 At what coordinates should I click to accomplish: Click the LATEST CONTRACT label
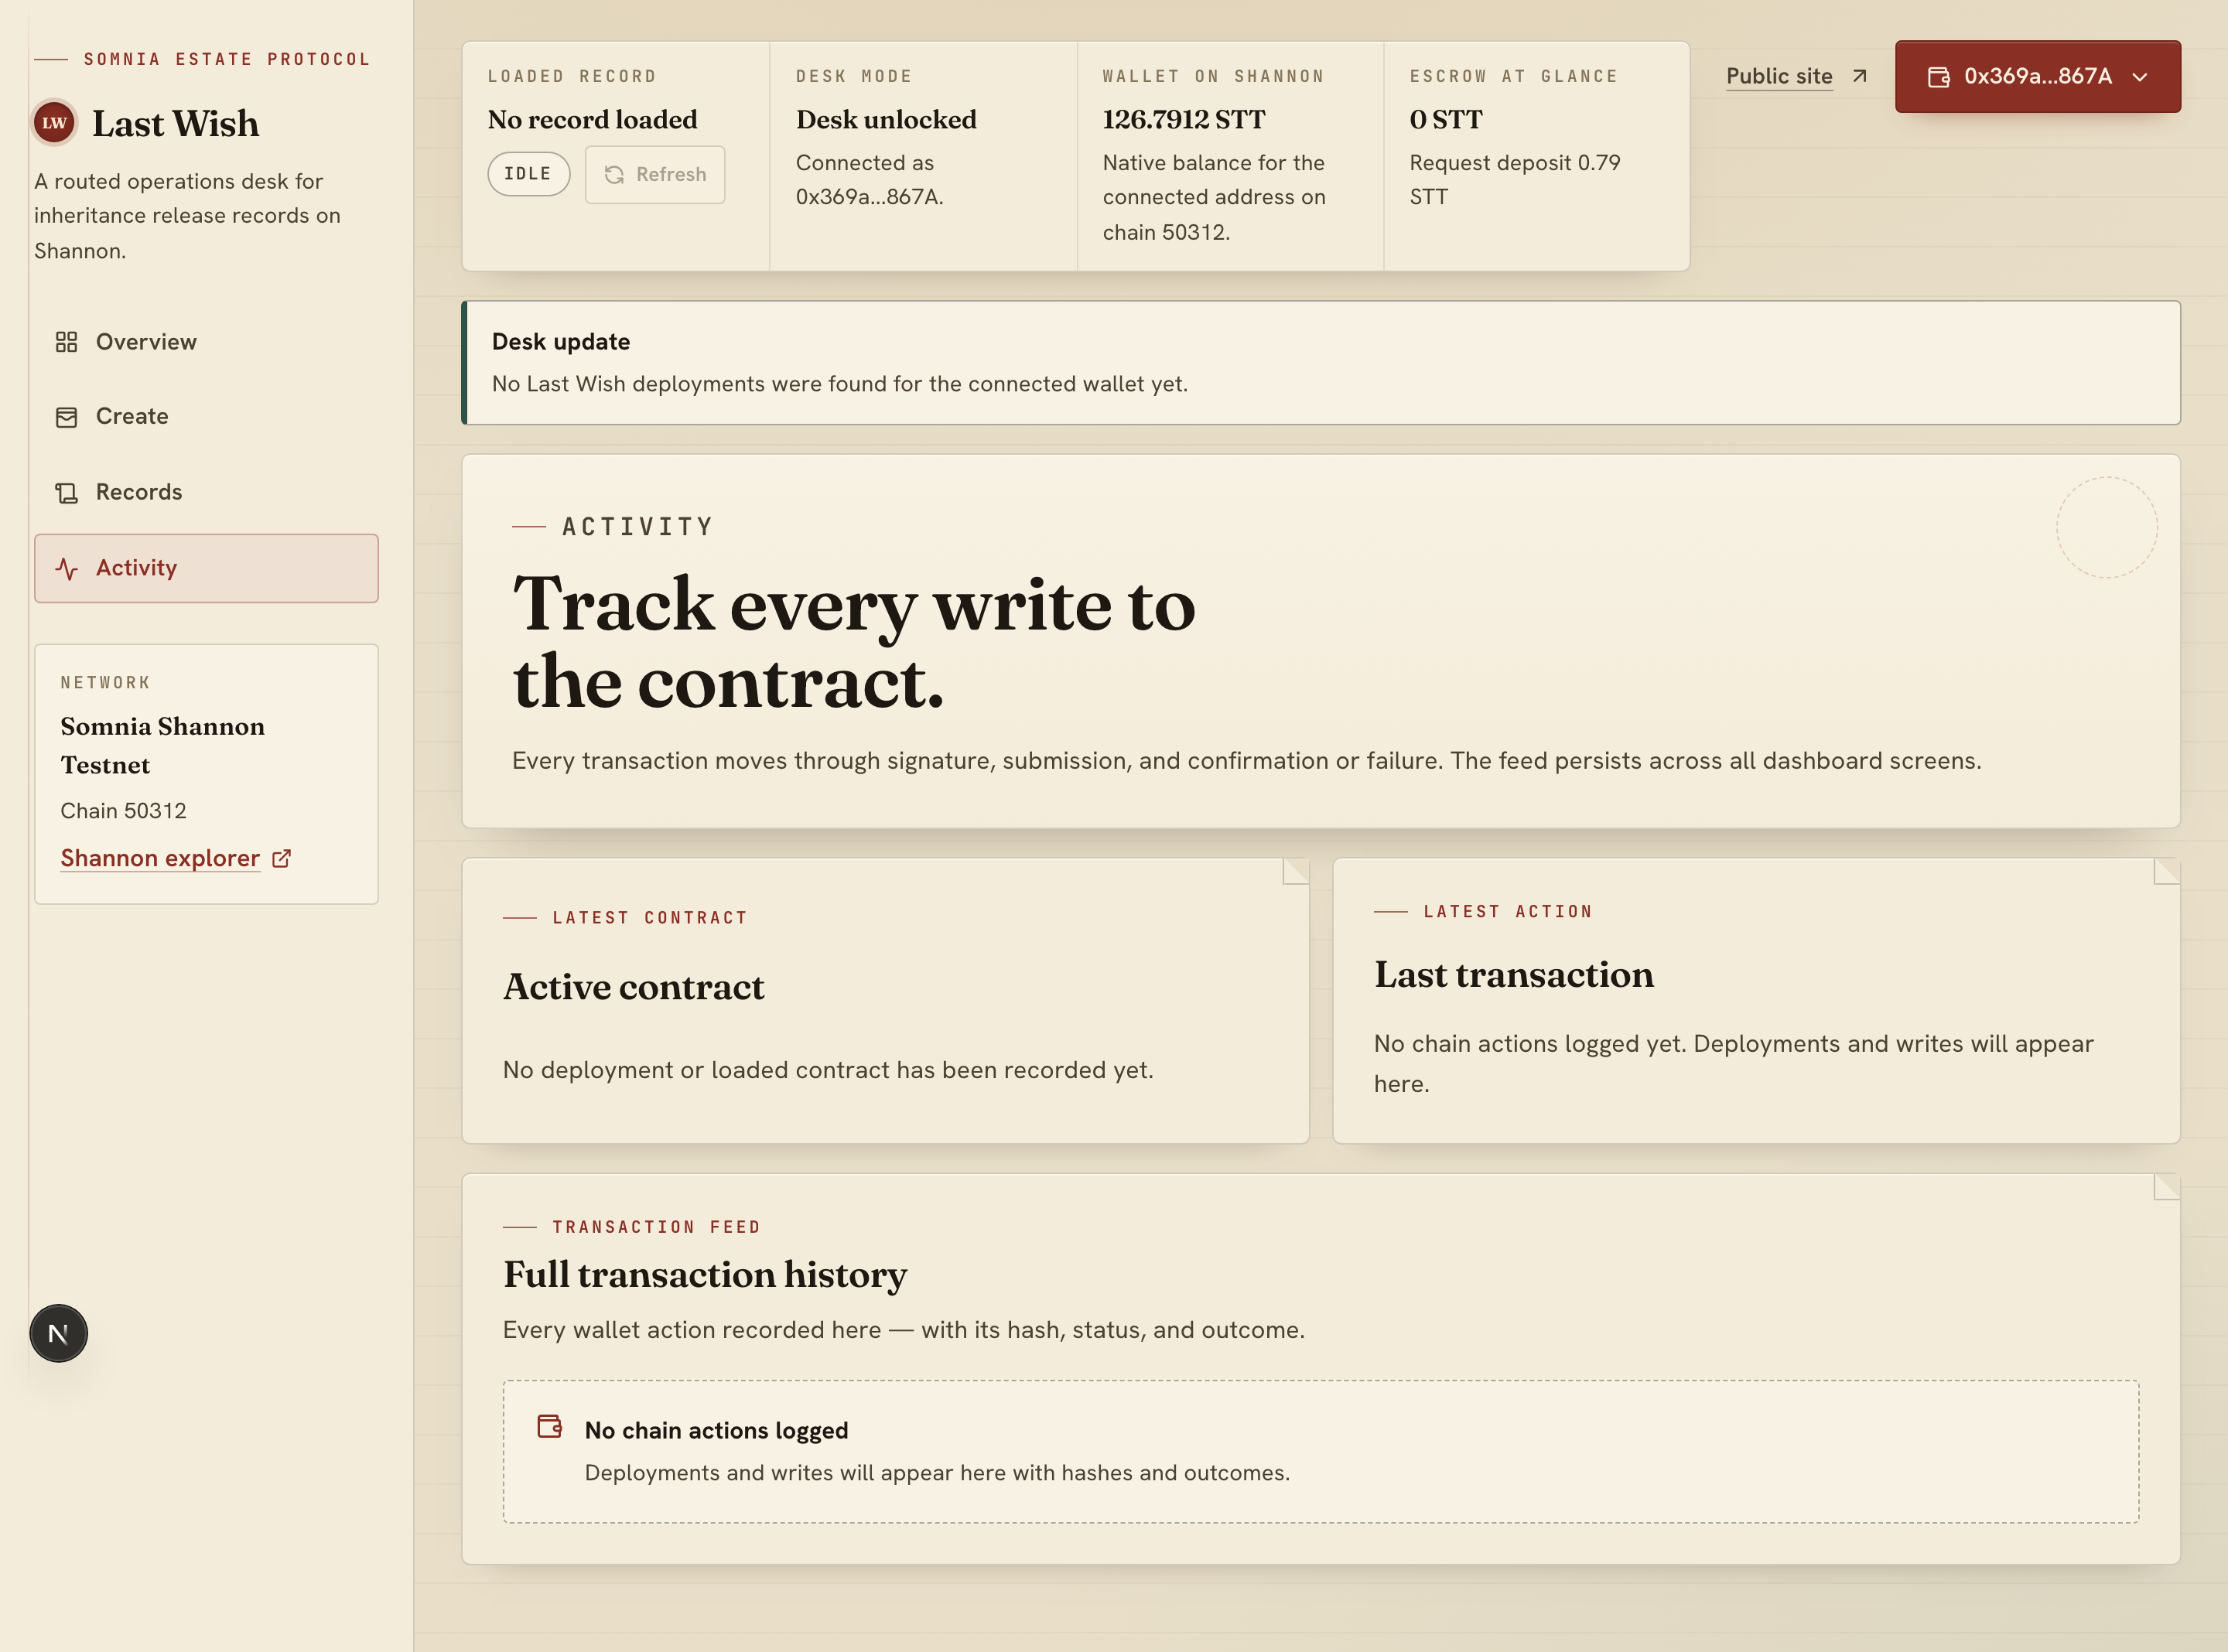650,918
